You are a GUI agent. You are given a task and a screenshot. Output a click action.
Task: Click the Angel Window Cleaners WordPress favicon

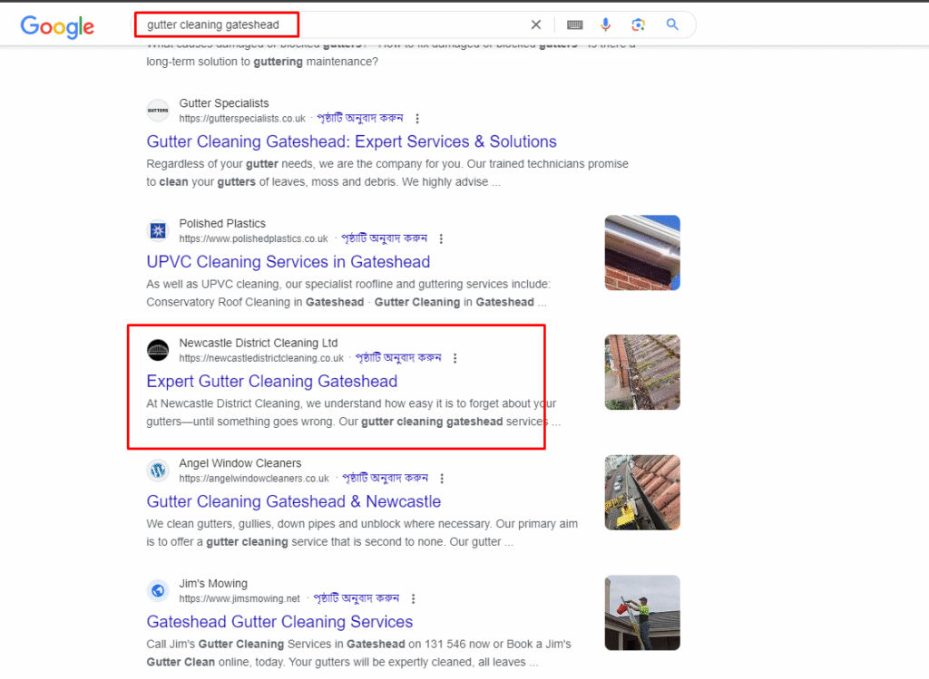point(158,470)
